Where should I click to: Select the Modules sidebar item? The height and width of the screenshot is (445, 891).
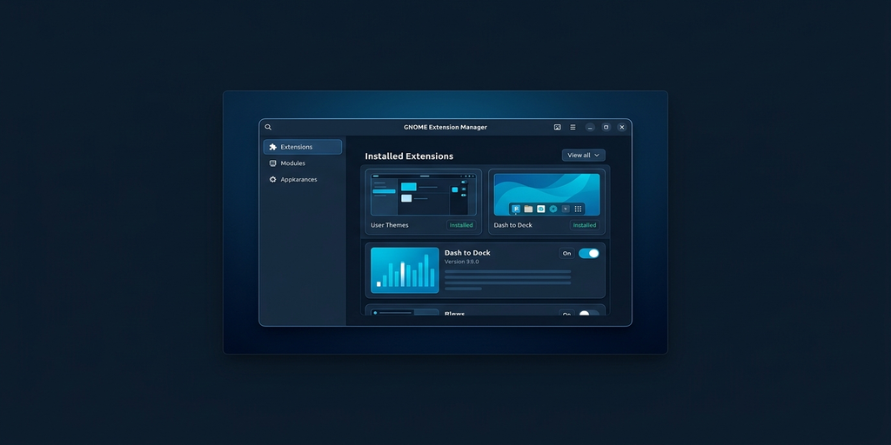292,163
